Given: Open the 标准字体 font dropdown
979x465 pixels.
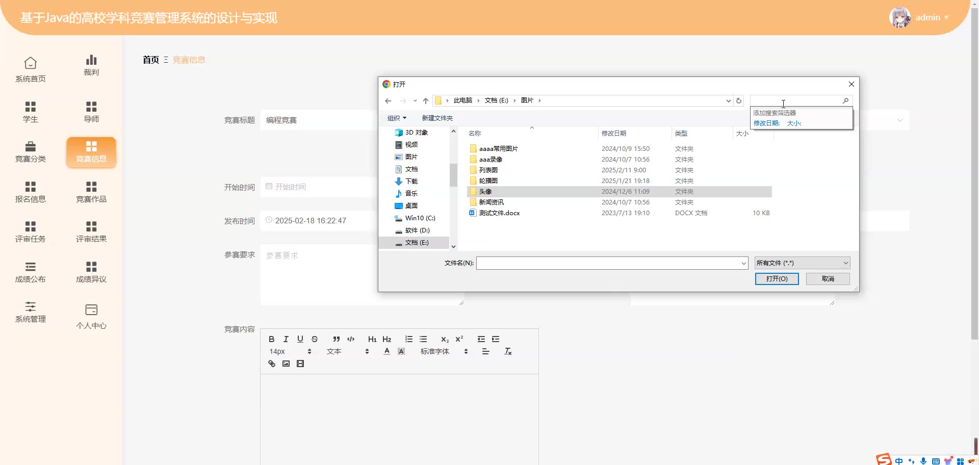Looking at the screenshot, I should click(x=444, y=351).
